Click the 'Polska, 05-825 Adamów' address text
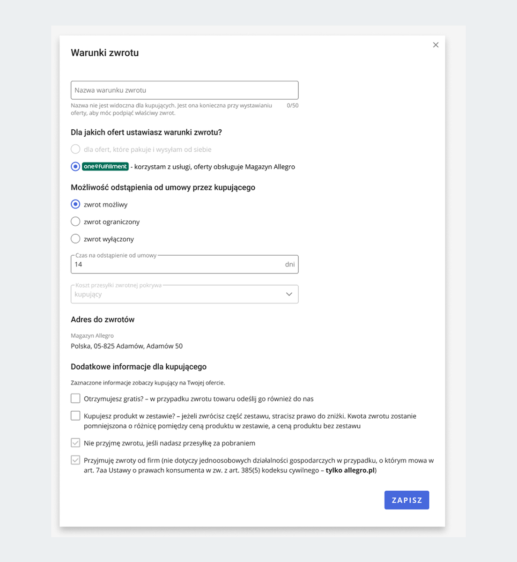Screen dimensions: 517x562 pyautogui.click(x=126, y=346)
